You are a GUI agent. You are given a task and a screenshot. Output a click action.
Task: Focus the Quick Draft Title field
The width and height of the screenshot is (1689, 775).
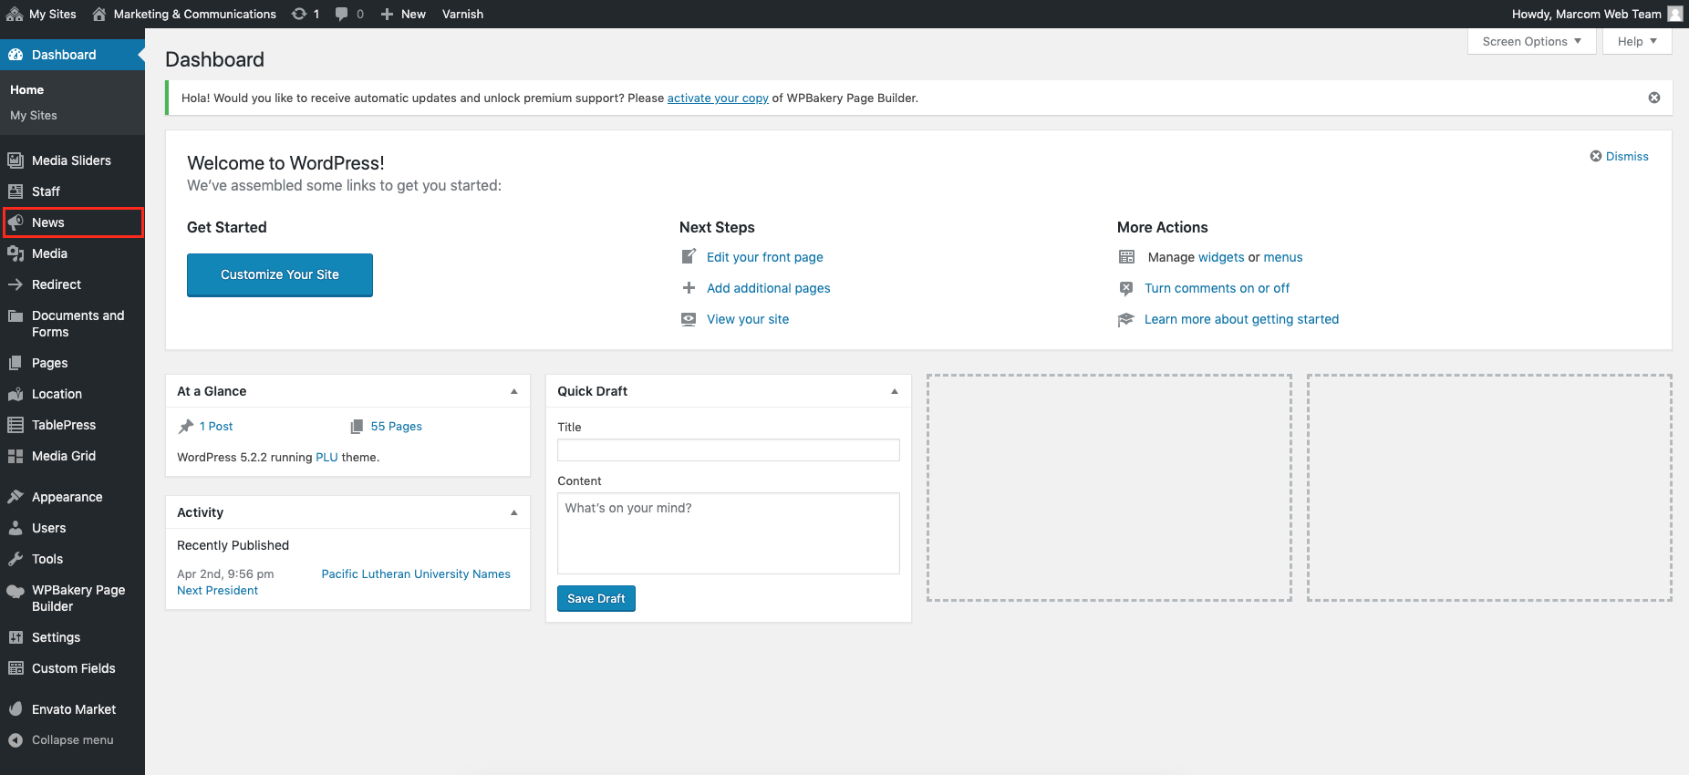pyautogui.click(x=729, y=449)
